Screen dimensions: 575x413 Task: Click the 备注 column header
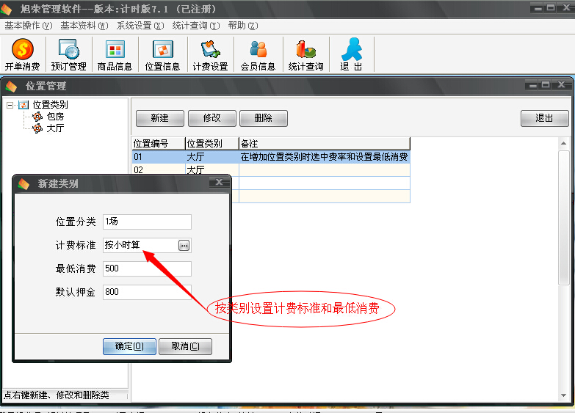[x=325, y=143]
